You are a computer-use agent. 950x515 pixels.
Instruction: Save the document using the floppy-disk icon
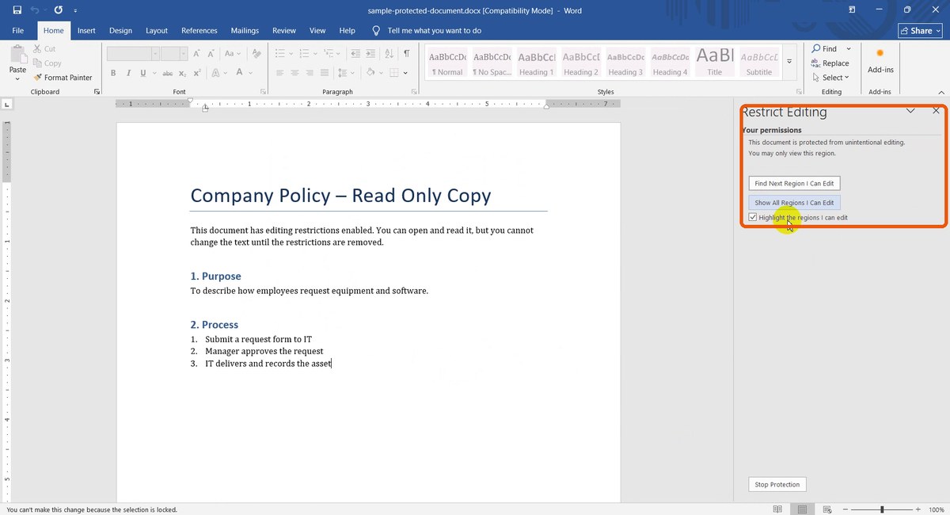pyautogui.click(x=17, y=10)
